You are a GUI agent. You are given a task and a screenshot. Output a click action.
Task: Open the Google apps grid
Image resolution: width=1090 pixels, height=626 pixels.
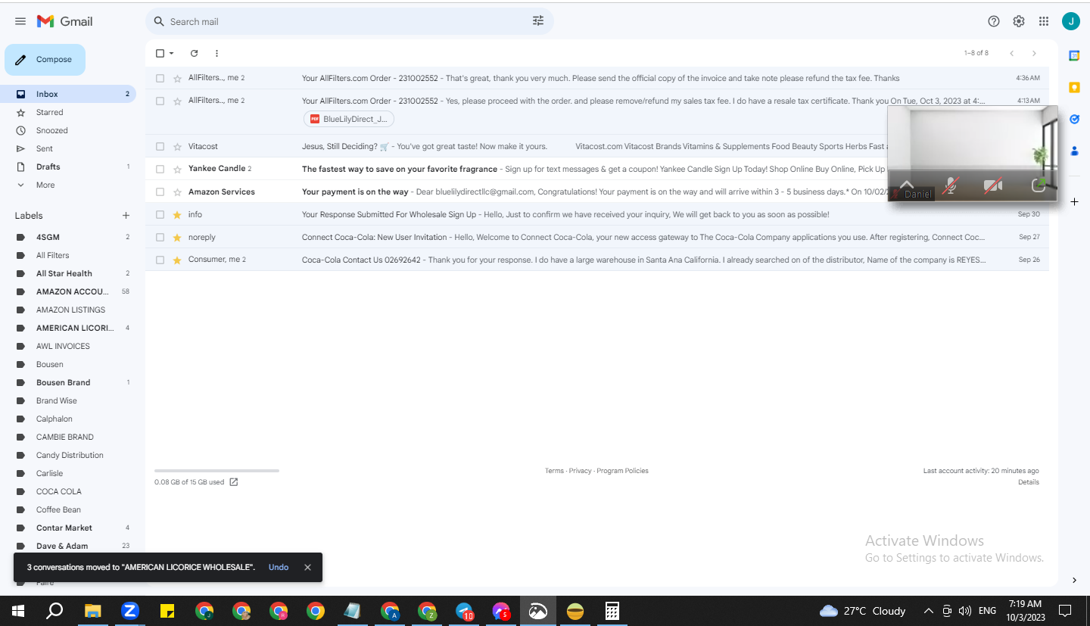pyautogui.click(x=1044, y=21)
